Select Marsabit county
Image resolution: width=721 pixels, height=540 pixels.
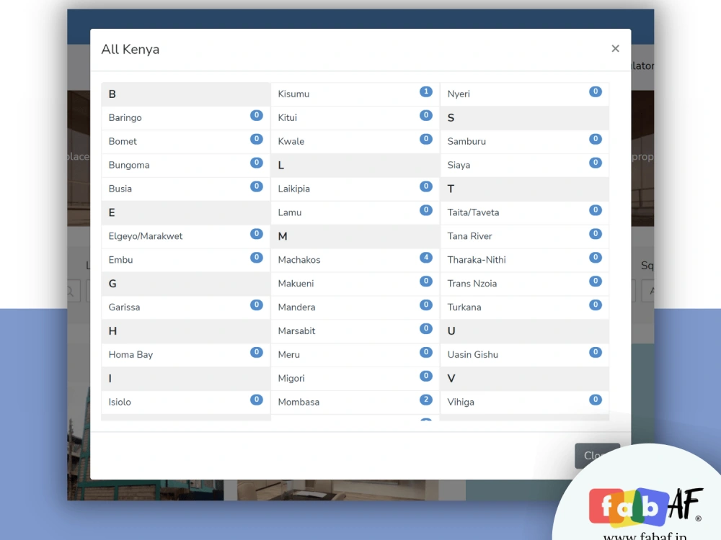click(355, 330)
